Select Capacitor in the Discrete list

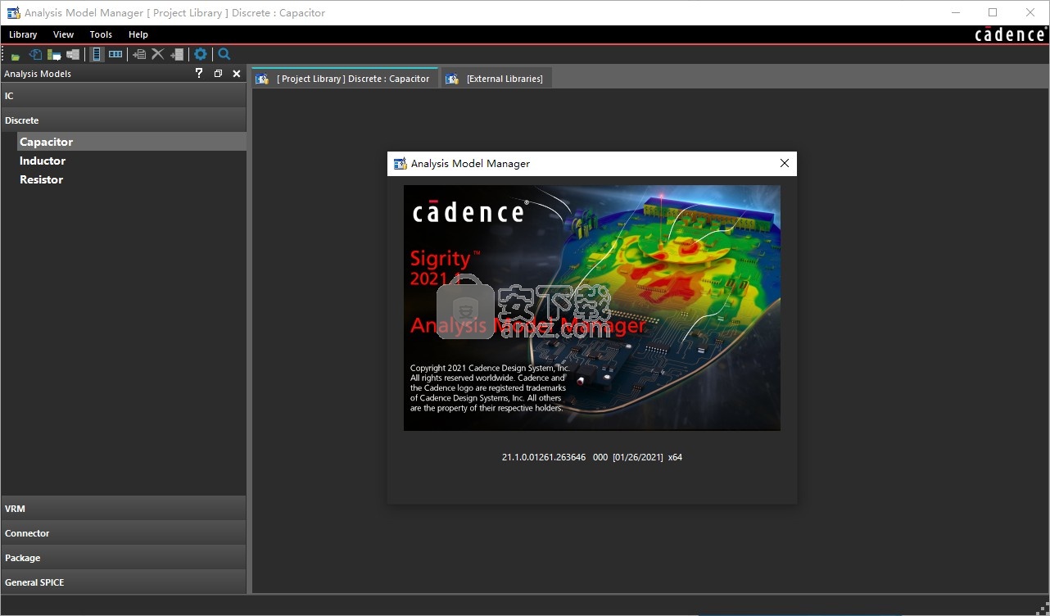[131, 142]
